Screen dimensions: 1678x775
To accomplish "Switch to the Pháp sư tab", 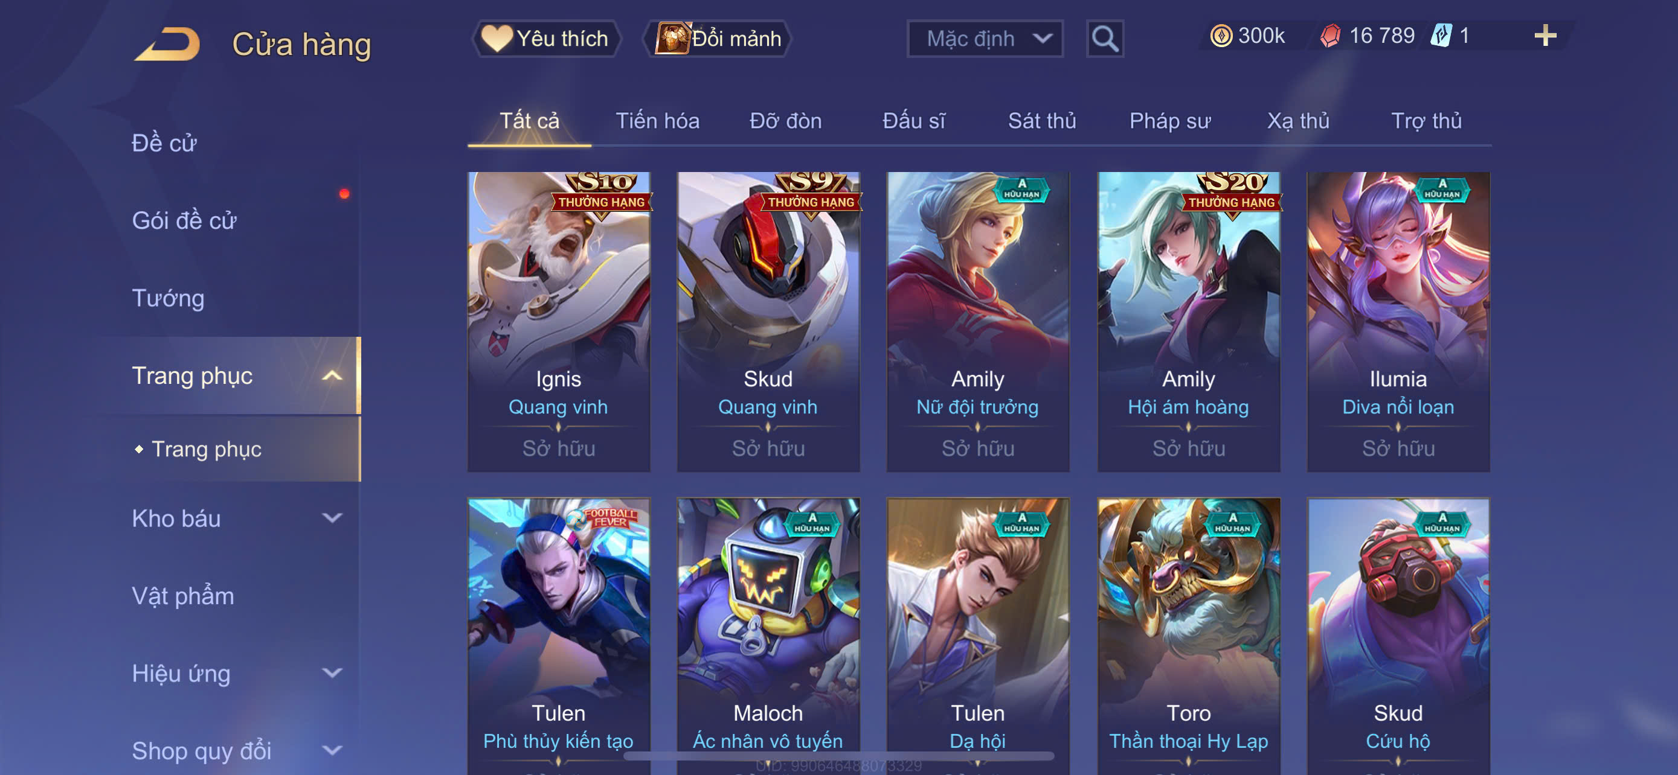I will click(x=1170, y=121).
